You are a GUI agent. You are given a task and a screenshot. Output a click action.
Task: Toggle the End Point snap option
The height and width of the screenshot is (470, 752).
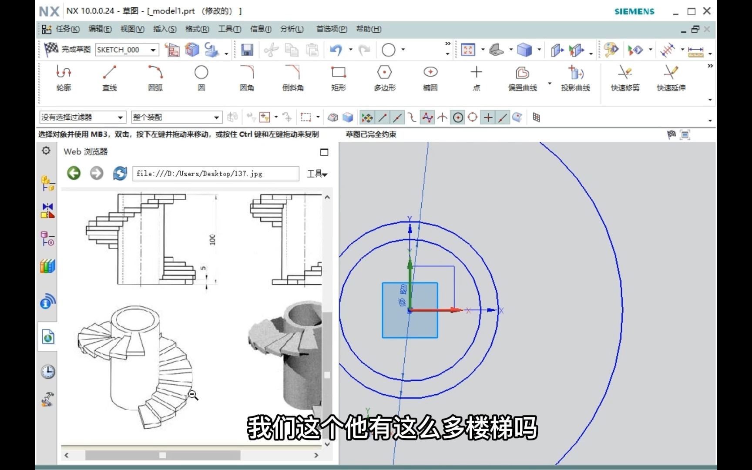point(383,117)
